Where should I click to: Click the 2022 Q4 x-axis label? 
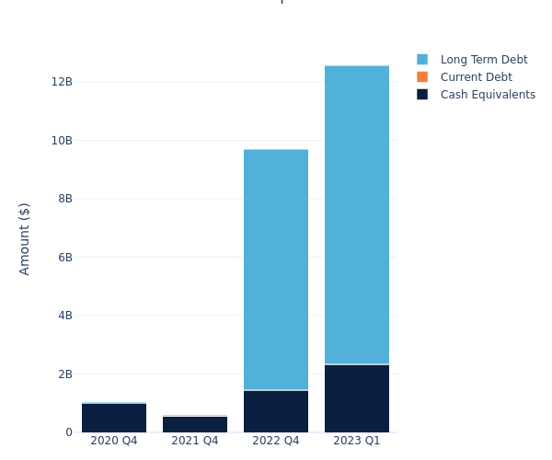276,441
